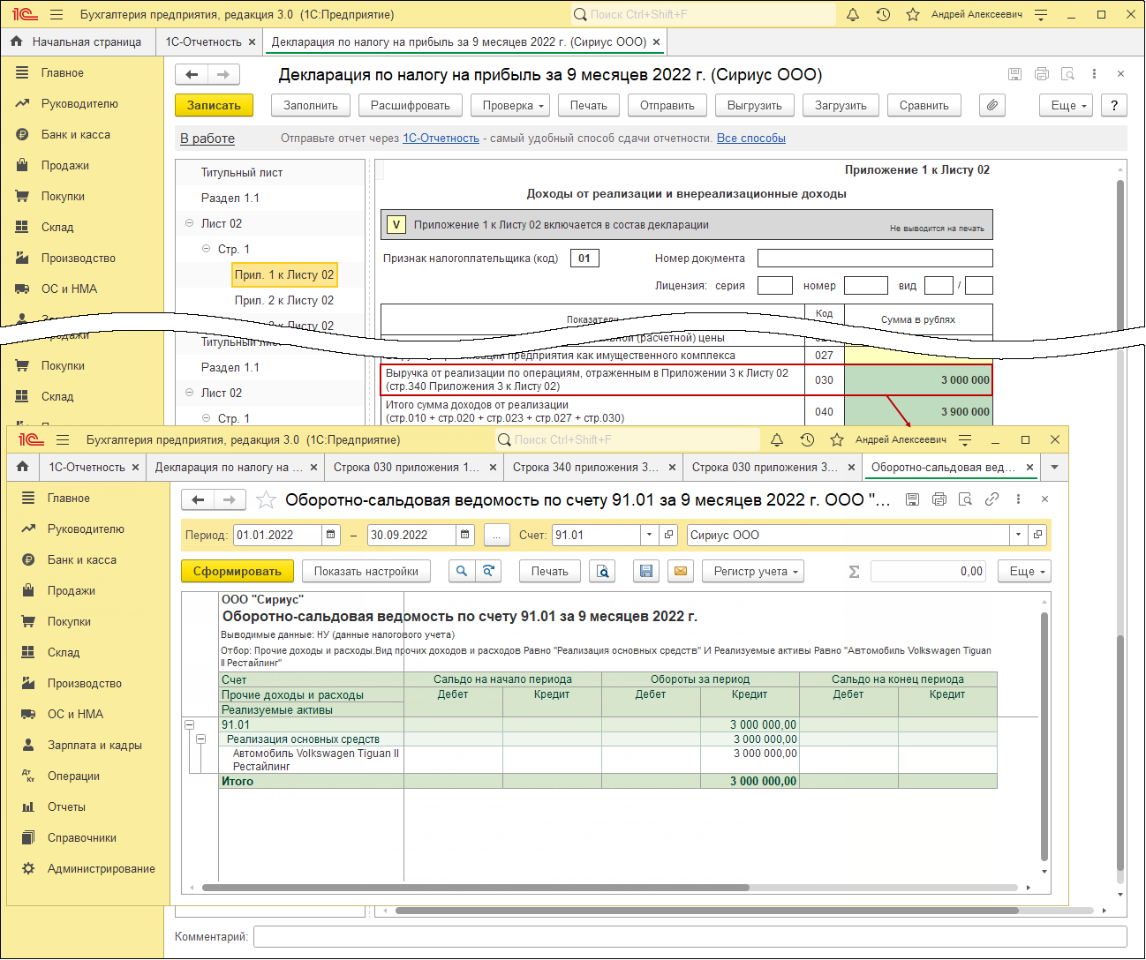Click print preview icon right of Печать in report toolbar
This screenshot has width=1146, height=960.
pos(603,571)
